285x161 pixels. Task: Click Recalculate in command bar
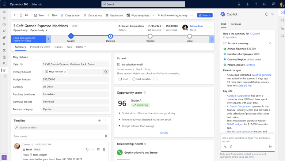[114, 15]
